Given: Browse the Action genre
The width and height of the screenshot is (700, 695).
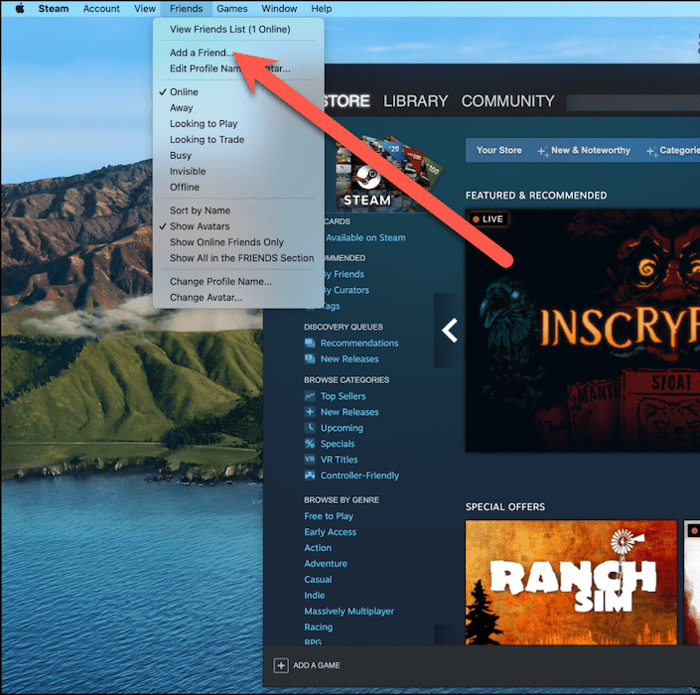Looking at the screenshot, I should click(318, 548).
